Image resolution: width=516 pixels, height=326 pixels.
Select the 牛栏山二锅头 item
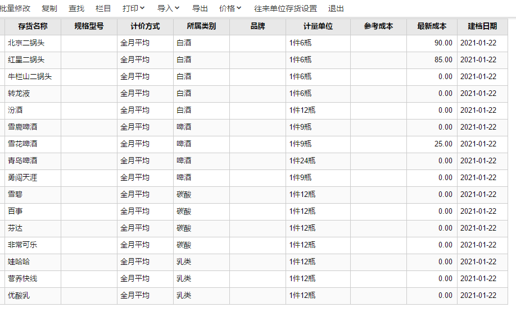(x=30, y=76)
